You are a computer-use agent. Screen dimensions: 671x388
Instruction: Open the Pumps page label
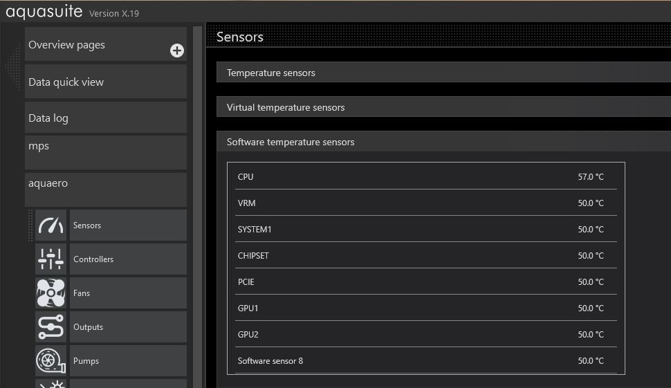127,361
